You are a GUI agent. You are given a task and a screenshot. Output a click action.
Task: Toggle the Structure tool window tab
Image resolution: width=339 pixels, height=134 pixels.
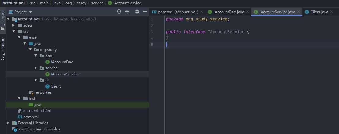pos(3,48)
